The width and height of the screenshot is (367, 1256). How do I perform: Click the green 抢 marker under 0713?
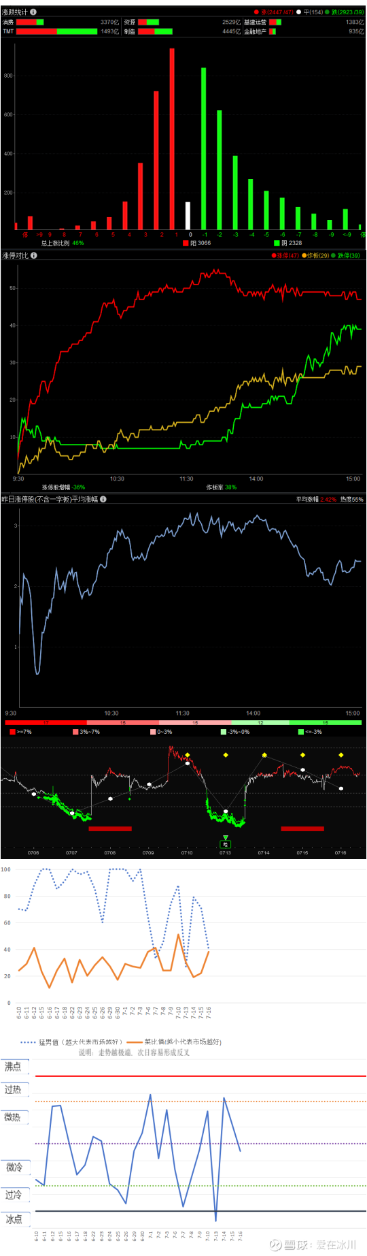coord(226,843)
